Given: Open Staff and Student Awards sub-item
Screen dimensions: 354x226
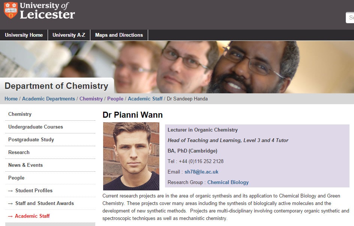Looking at the screenshot, I should [x=44, y=203].
